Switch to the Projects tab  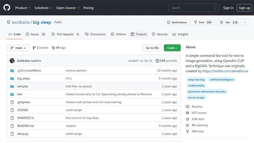coord(139,34)
